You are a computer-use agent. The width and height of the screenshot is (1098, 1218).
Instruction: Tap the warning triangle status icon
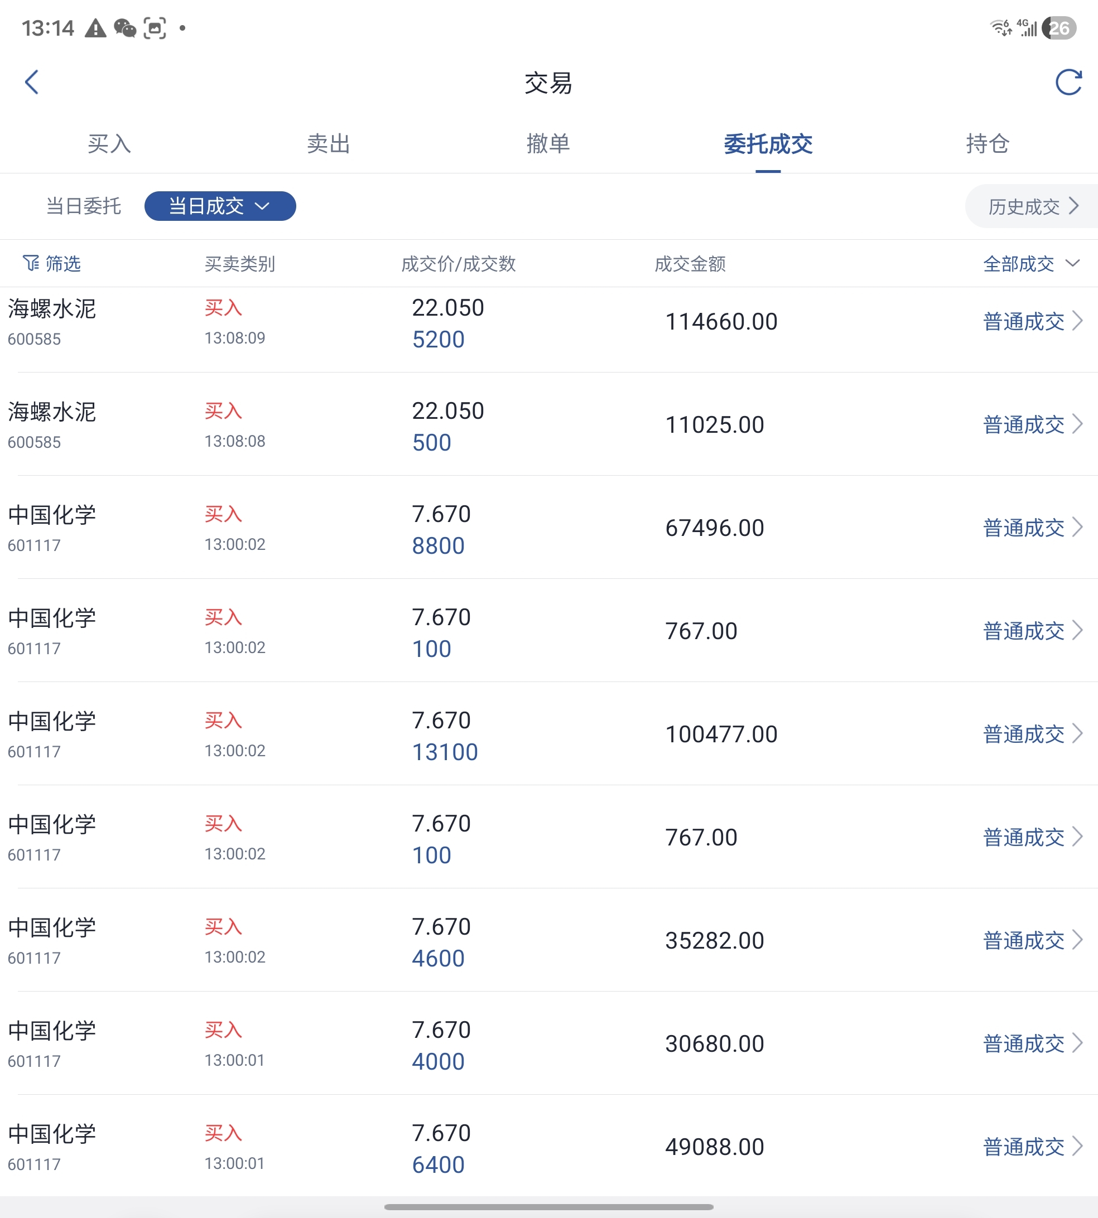(95, 28)
